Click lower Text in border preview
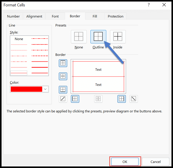 [98, 85]
